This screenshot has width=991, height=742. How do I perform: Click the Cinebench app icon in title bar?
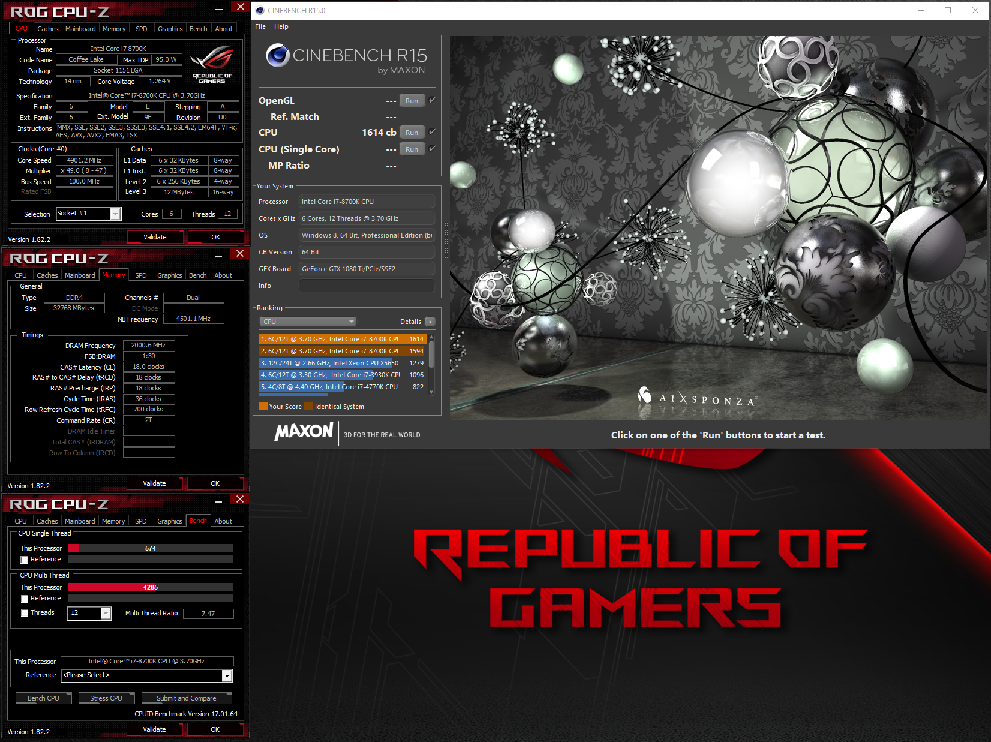(260, 10)
